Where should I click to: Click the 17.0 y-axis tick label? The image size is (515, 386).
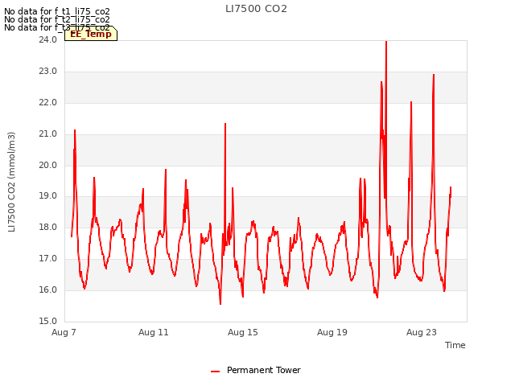click(x=48, y=259)
